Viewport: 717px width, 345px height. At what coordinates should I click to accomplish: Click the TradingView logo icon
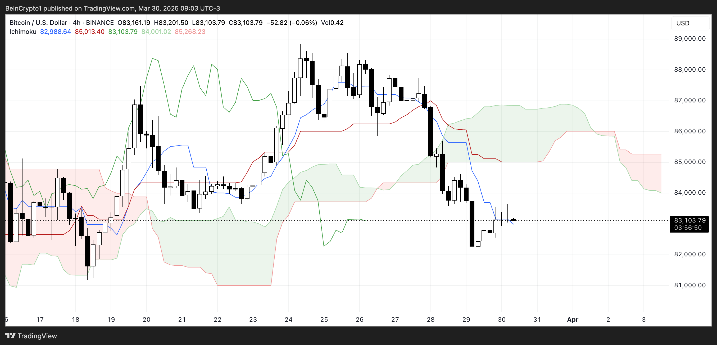(x=10, y=335)
